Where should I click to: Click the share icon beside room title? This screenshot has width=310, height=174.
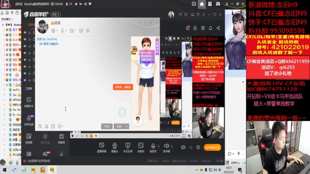pos(85,4)
